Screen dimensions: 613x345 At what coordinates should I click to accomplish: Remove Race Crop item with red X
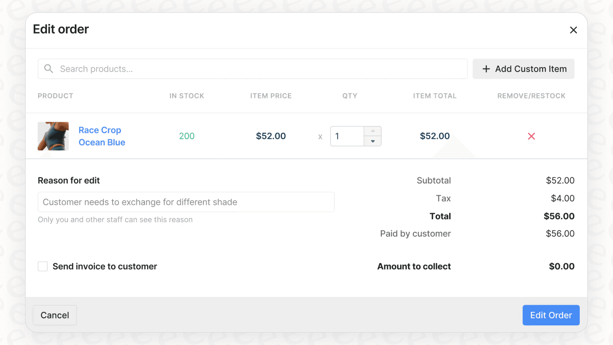(x=531, y=136)
